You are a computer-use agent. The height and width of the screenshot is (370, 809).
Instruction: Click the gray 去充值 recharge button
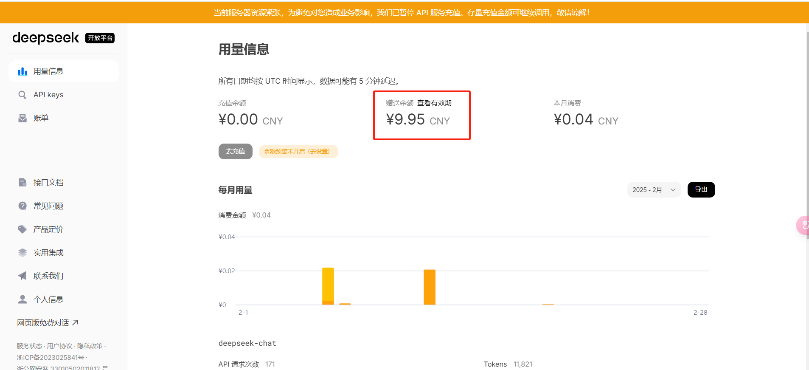coord(235,151)
